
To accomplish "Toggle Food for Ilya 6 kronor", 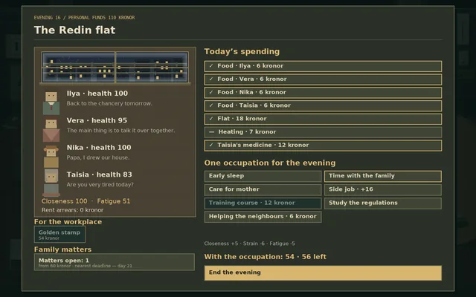I will point(323,66).
